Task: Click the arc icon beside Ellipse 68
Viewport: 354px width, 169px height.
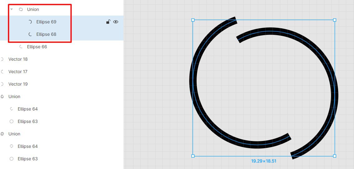Action: [x=30, y=34]
